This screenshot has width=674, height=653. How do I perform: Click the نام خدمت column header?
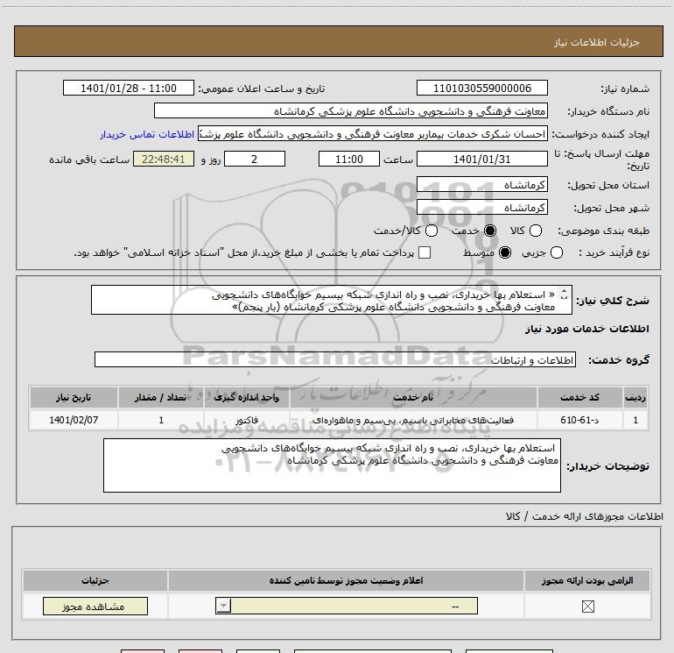tap(413, 397)
